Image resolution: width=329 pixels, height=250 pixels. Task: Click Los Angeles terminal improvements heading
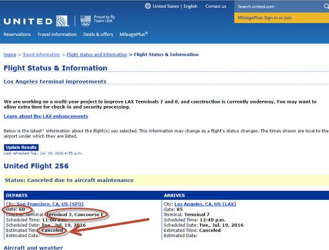(55, 82)
